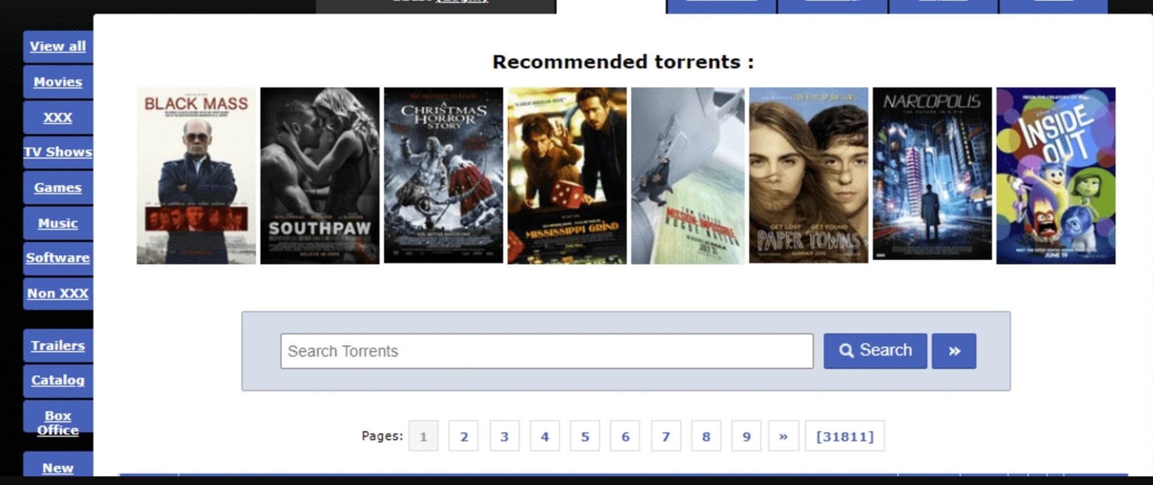
Task: Jump to page 6
Action: 625,436
